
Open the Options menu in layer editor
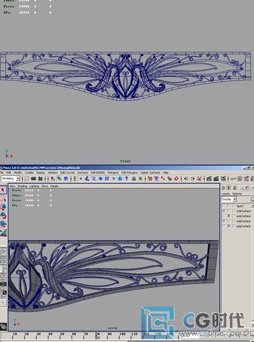click(x=237, y=193)
